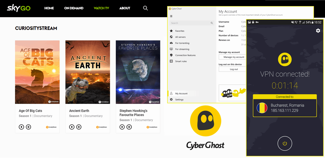Click the search icon in CyberGhost search box
This screenshot has width=325, height=158.
pos(212,23)
